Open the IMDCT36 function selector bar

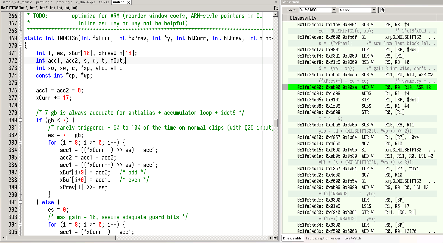137,8
